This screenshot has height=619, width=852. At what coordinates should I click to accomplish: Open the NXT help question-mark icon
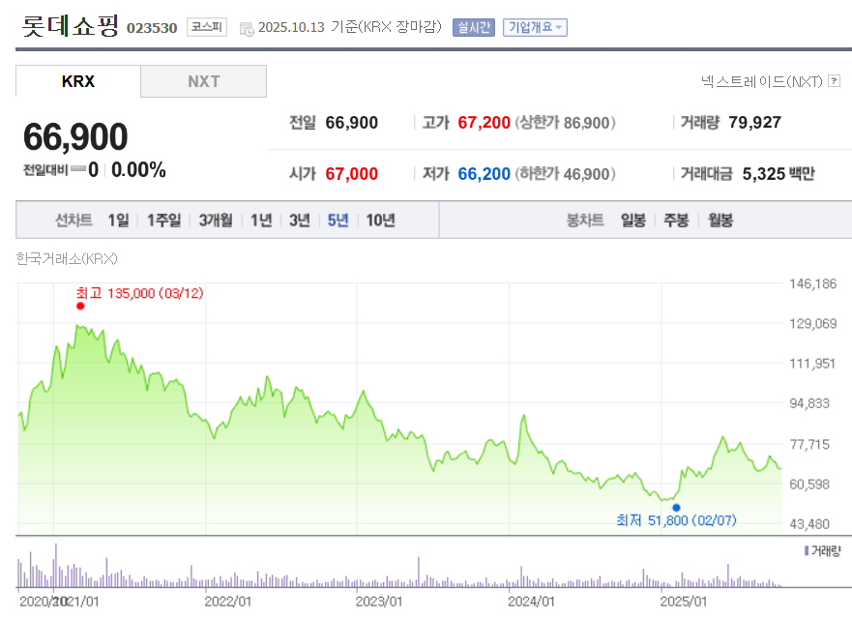pos(834,81)
